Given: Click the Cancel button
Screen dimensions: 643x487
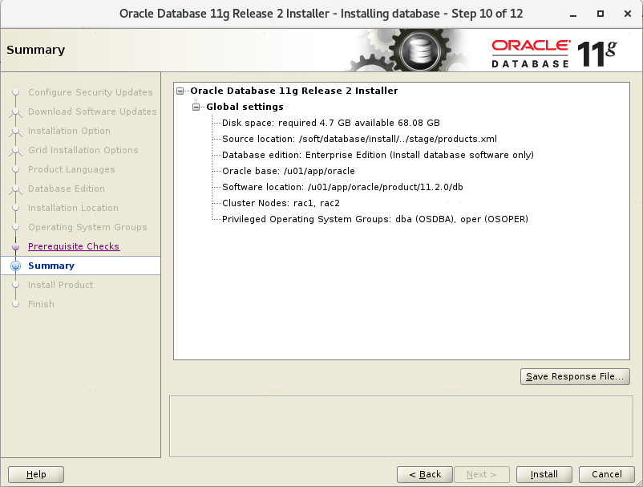Looking at the screenshot, I should click(x=601, y=474).
